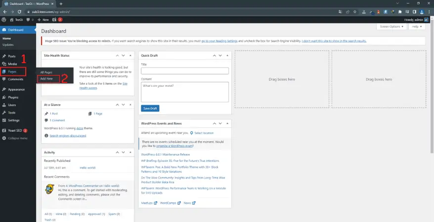
Task: Move Site Health Status box down
Action: [123, 55]
